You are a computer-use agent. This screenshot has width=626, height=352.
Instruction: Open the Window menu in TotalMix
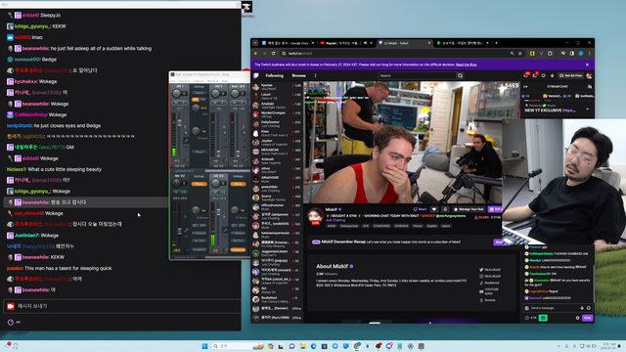(213, 81)
